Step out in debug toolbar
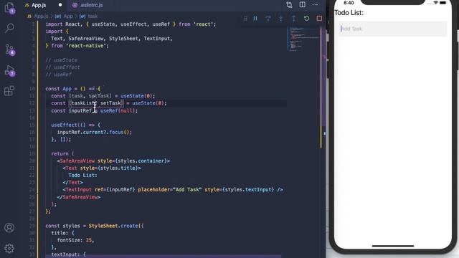459x258 pixels. 293,19
